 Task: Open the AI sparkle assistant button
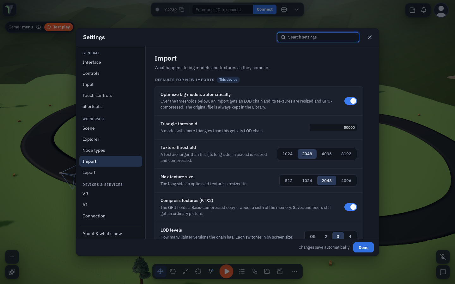tap(12, 272)
